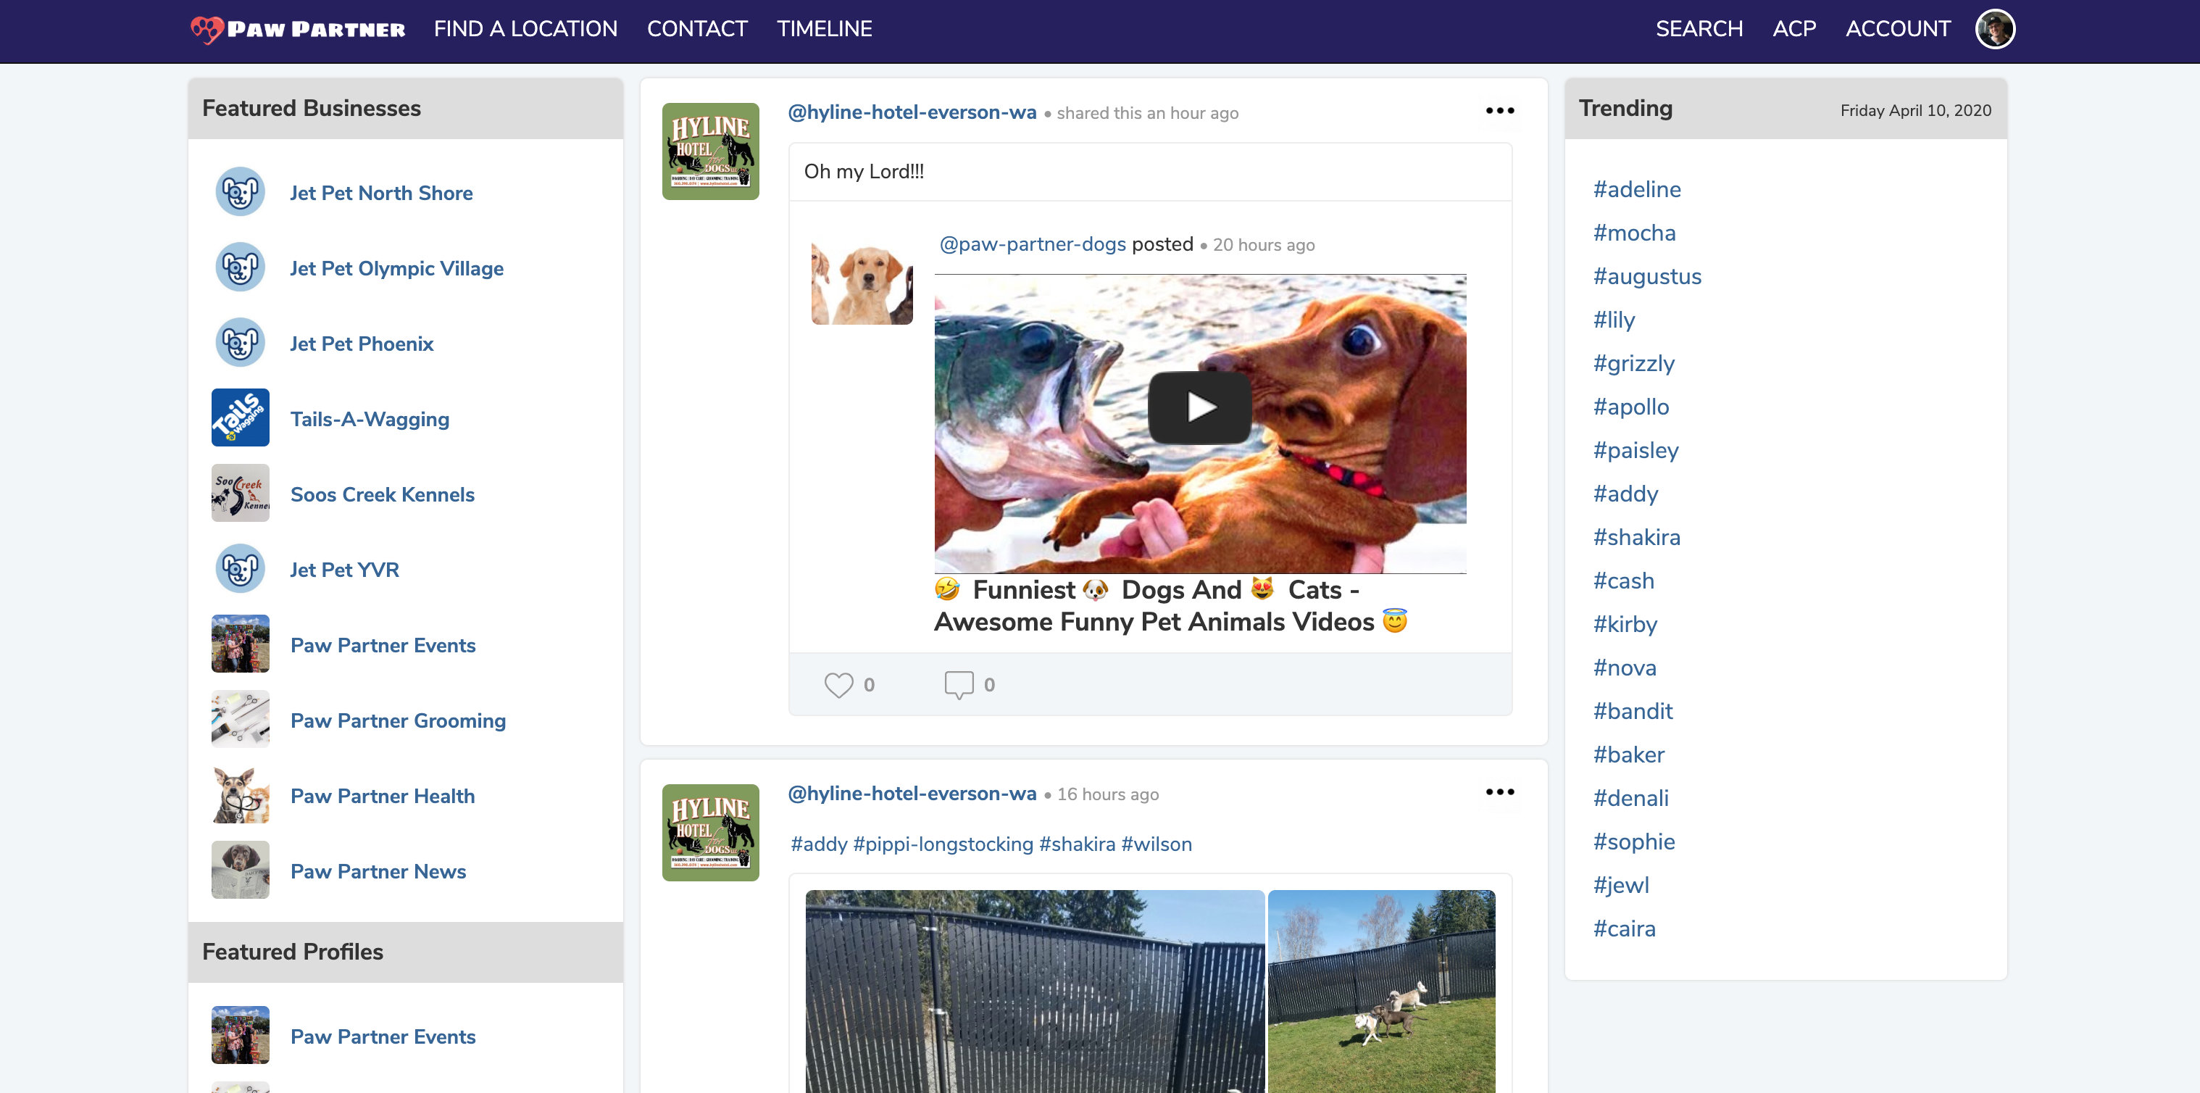Click the Soos Creek Kennels logo
The width and height of the screenshot is (2200, 1093).
[240, 494]
